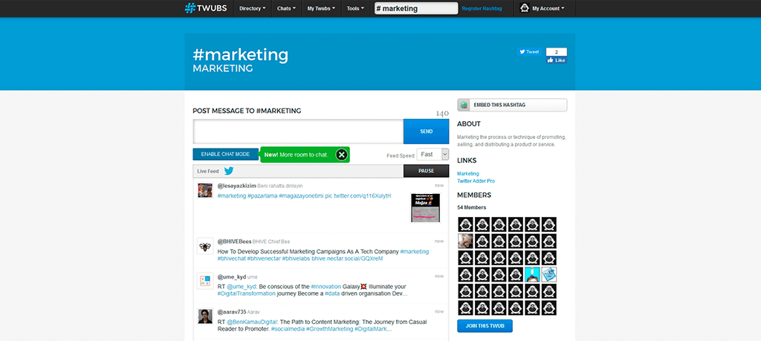Open the Directory menu
The image size is (761, 341).
coord(253,8)
